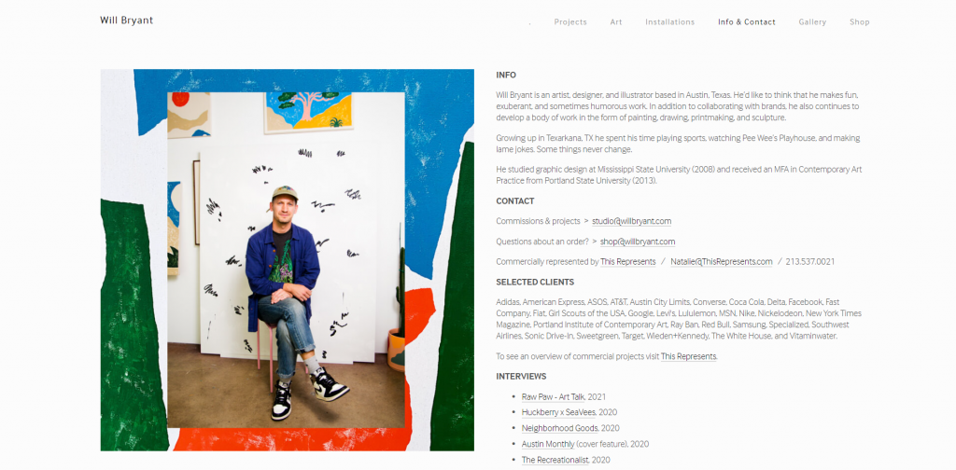The height and width of the screenshot is (470, 956).
Task: Open the Raw Paw - Art Talk interview
Action: [x=553, y=397]
